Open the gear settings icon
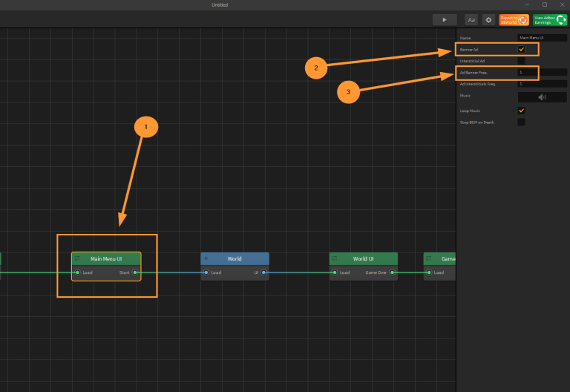Image resolution: width=570 pixels, height=392 pixels. coord(488,20)
